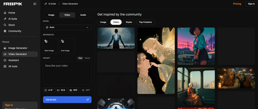Open the 16:9 aspect ratio selector
The width and height of the screenshot is (258, 109).
click(61, 90)
